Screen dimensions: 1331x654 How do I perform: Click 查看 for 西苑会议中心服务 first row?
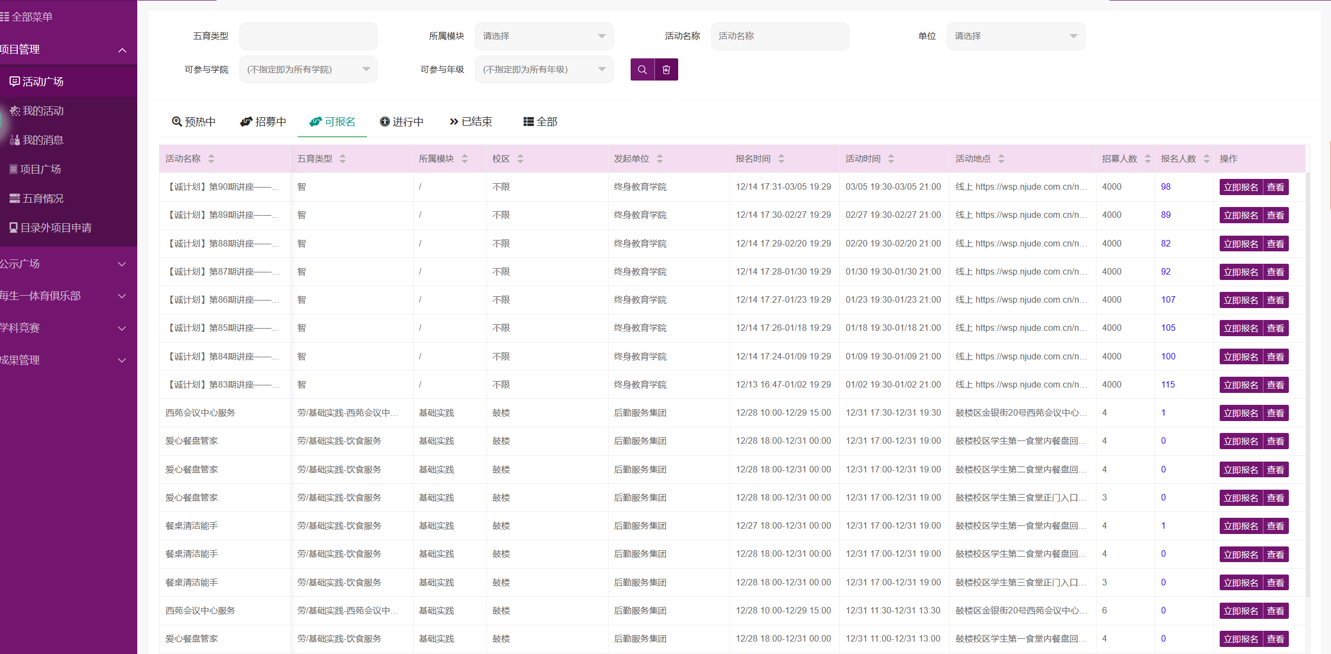coord(1275,413)
